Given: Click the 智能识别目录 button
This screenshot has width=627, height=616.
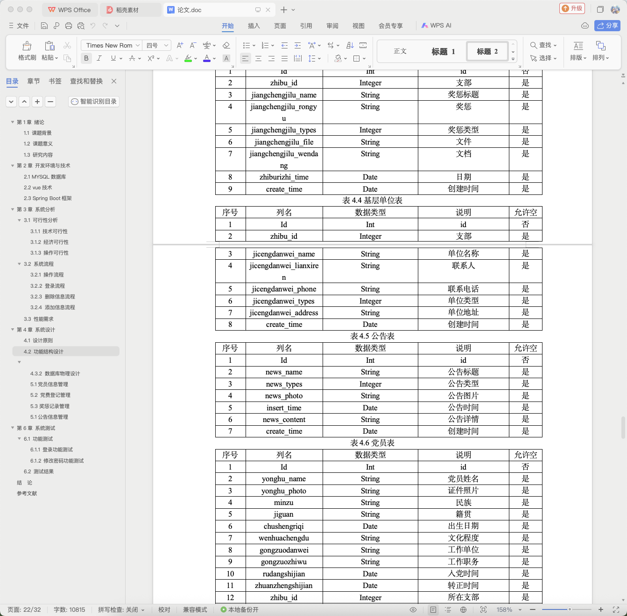Looking at the screenshot, I should [93, 102].
